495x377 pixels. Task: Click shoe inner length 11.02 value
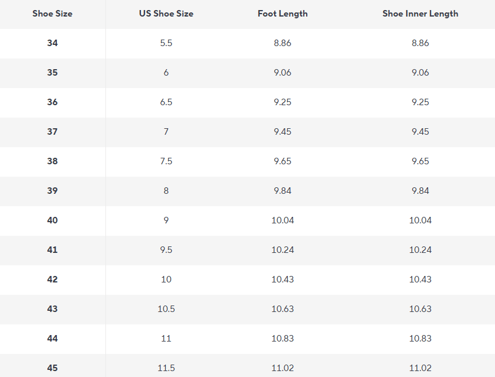coord(420,368)
